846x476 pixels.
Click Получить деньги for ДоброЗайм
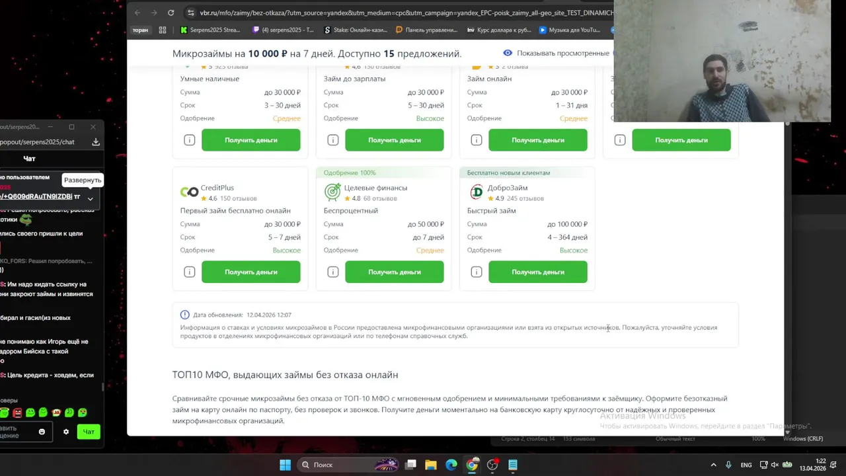(x=538, y=272)
